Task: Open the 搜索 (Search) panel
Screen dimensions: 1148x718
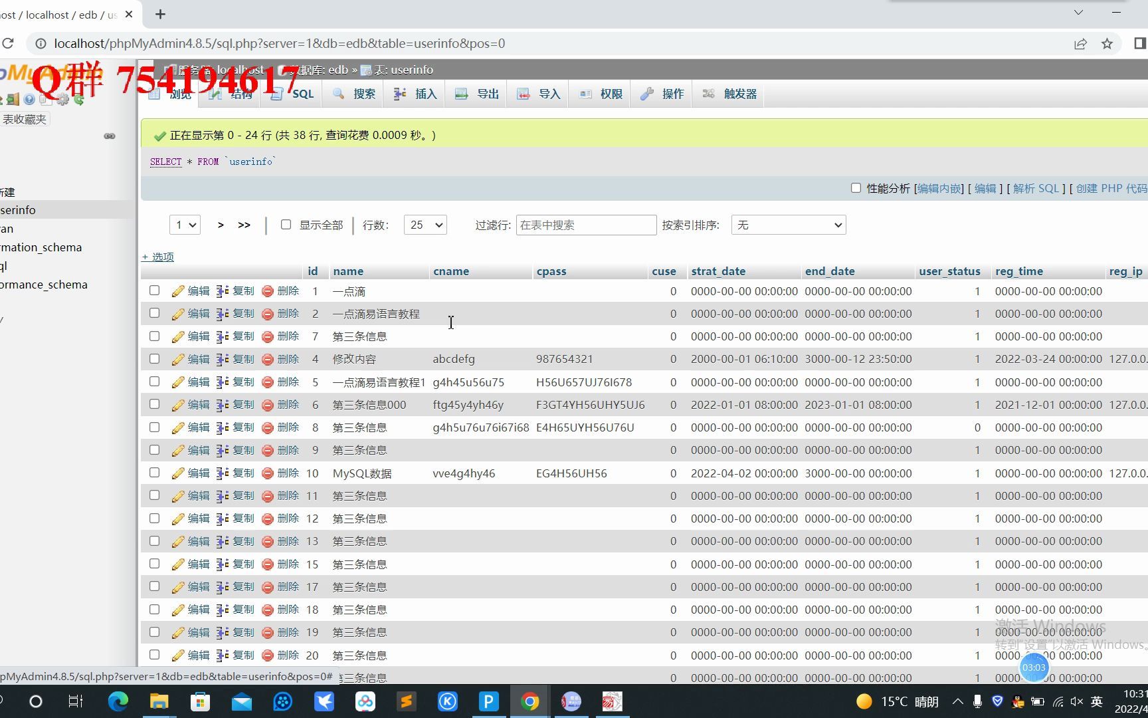Action: [x=353, y=94]
